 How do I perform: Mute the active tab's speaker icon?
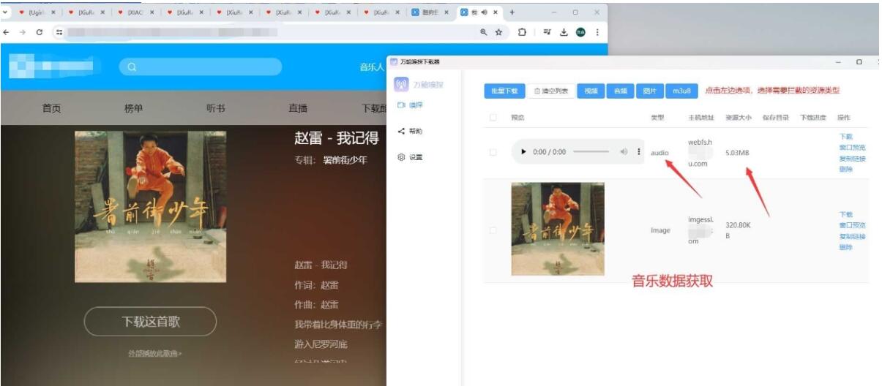pyautogui.click(x=485, y=12)
